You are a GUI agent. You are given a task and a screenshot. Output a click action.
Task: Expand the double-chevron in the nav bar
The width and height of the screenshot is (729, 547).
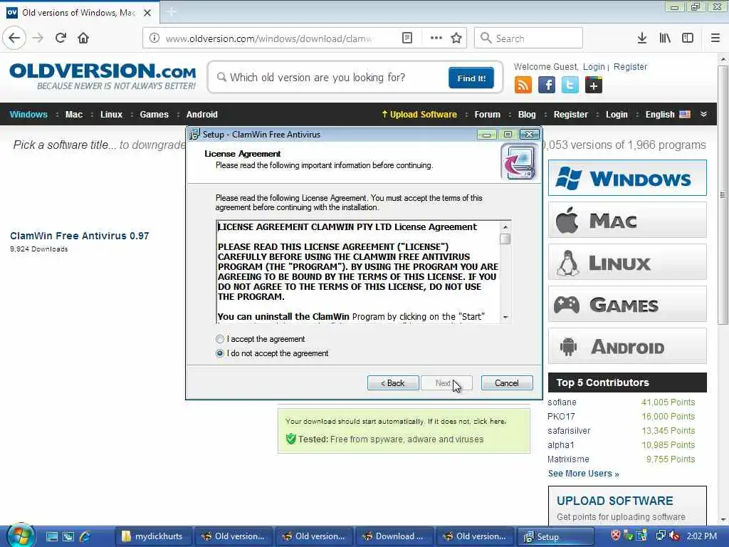click(703, 115)
